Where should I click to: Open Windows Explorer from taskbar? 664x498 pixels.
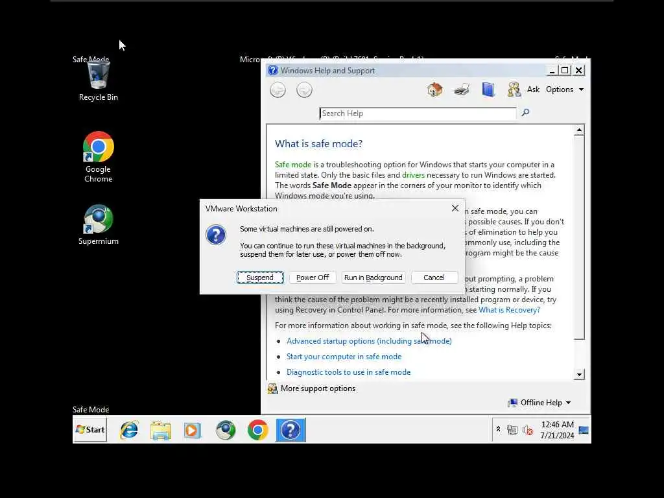pyautogui.click(x=161, y=431)
